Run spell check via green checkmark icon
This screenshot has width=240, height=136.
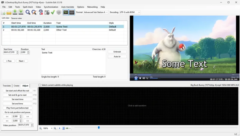coord(53,12)
